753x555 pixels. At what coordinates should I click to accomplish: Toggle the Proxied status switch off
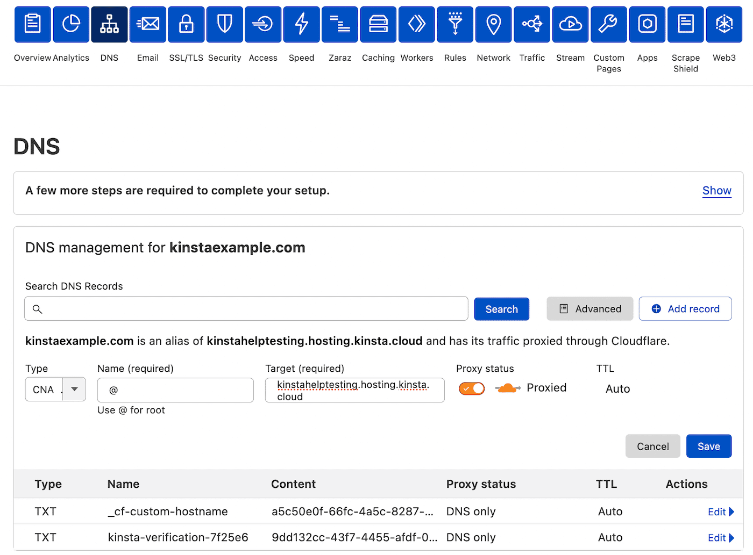click(x=472, y=388)
